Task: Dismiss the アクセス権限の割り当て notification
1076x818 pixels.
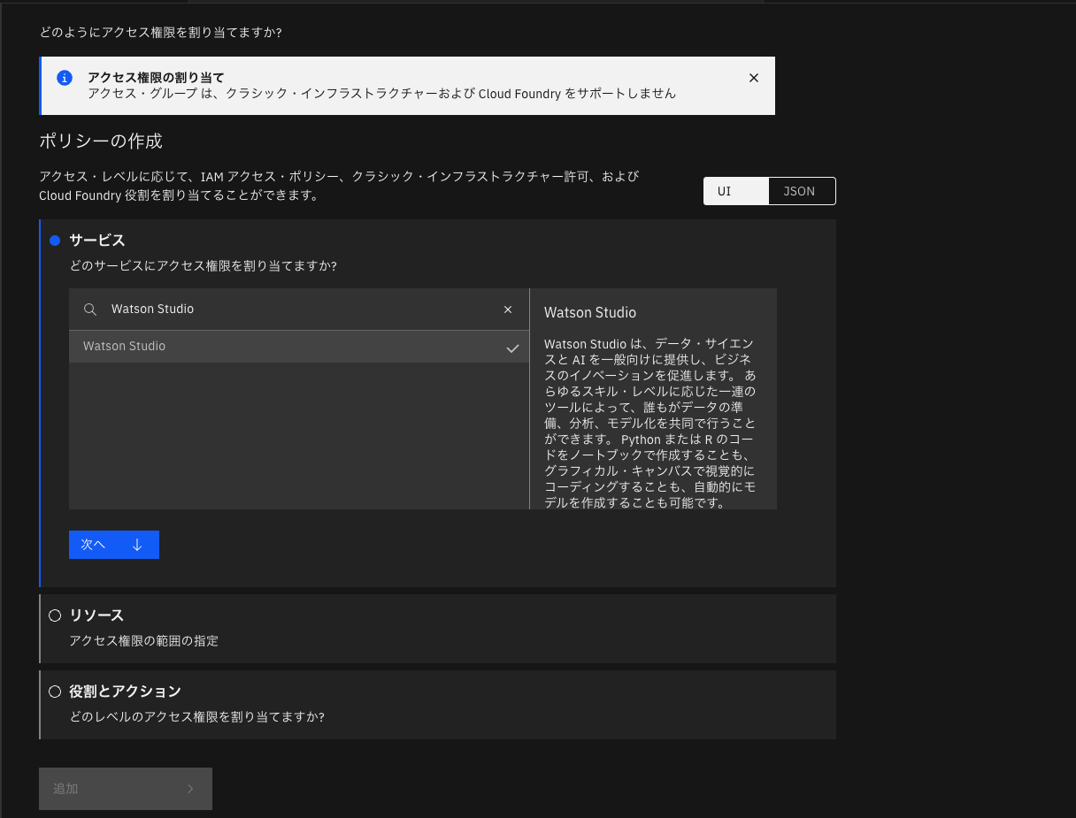Action: [753, 78]
